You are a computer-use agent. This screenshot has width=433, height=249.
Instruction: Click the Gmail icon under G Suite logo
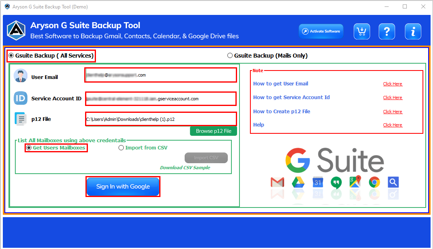point(277,182)
